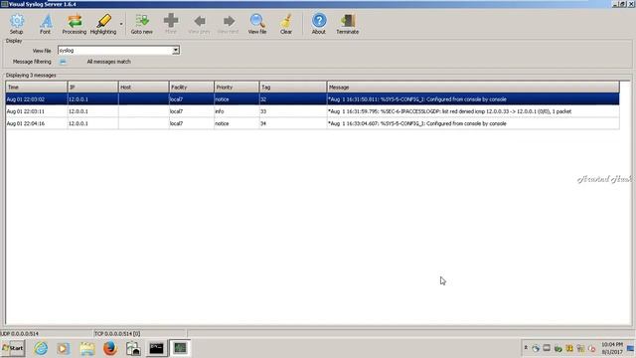Clear messages with the broom icon
Screen dimensions: 636x358
pyautogui.click(x=286, y=24)
